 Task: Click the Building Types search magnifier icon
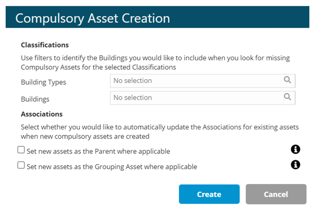[x=287, y=80]
